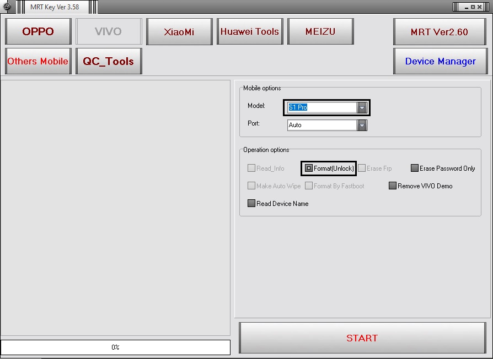
Task: Click the 0% progress bar
Action: [115, 347]
